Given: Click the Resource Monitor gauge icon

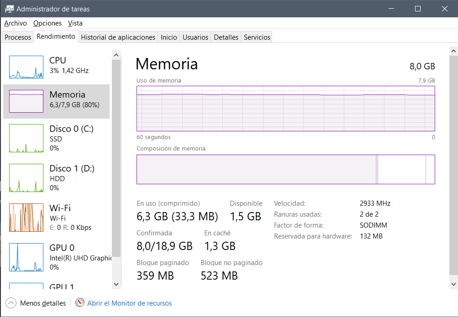Looking at the screenshot, I should point(80,303).
